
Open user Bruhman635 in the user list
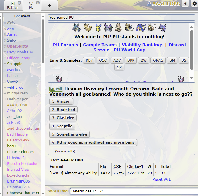point(18,181)
